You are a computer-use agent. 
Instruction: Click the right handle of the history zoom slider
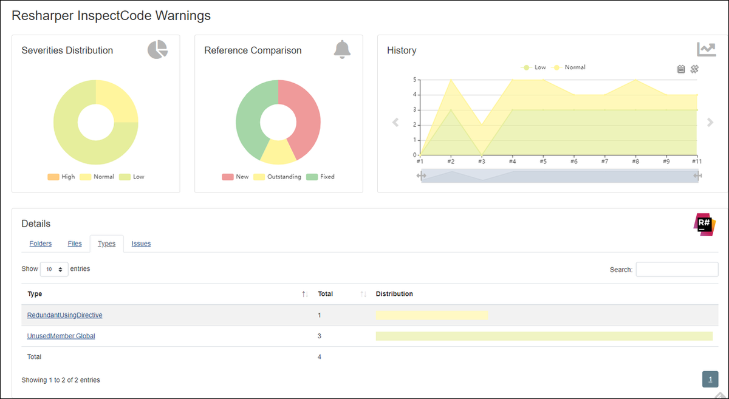[x=697, y=176]
